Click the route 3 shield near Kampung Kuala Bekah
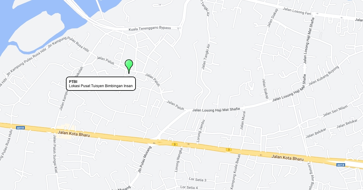This screenshot has width=363, height=190. pos(229,150)
